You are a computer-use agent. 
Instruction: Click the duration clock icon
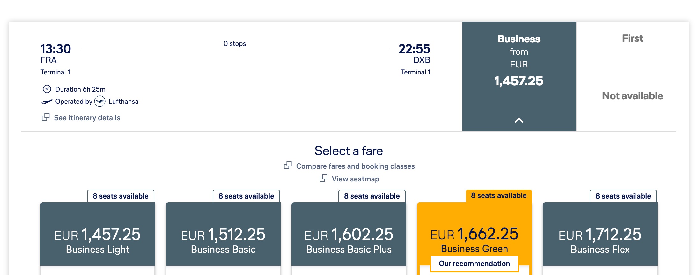click(x=47, y=89)
